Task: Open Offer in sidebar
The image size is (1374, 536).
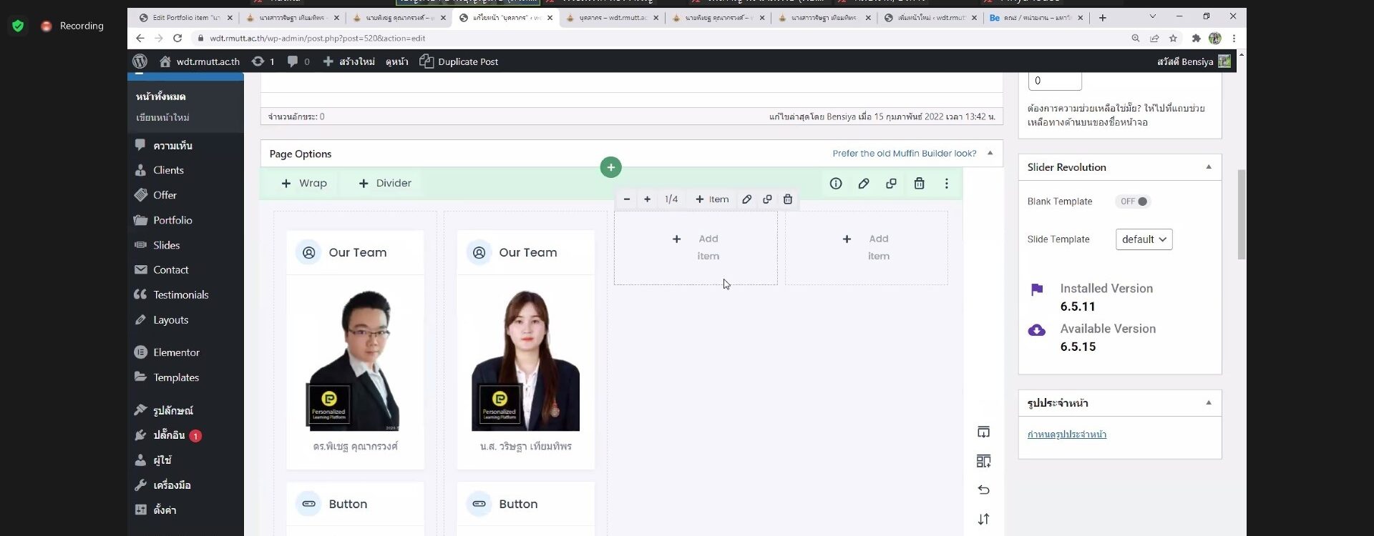Action: tap(185, 195)
